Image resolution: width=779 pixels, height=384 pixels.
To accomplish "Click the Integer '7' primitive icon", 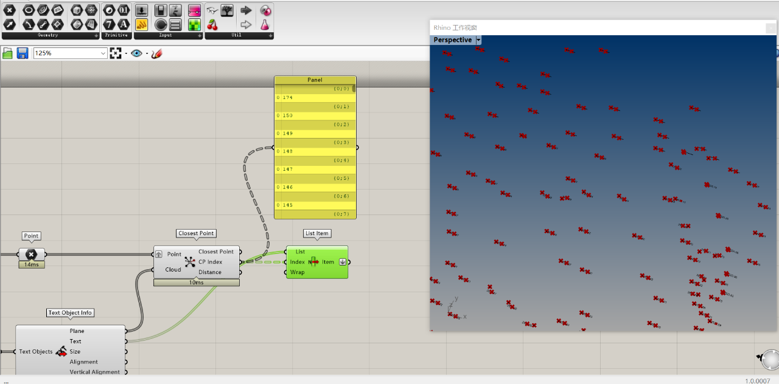I will (x=108, y=24).
